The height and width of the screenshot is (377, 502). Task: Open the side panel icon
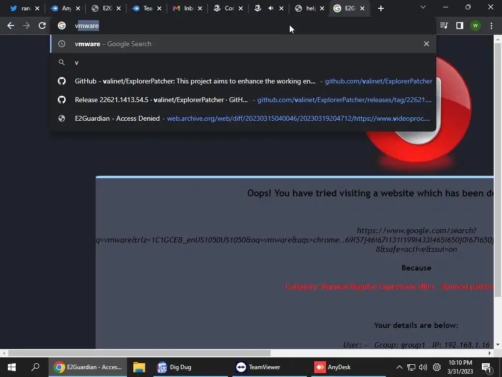point(460,26)
